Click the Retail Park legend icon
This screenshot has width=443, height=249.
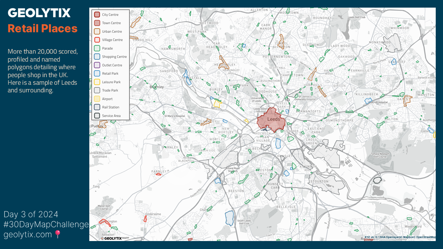tap(97, 73)
